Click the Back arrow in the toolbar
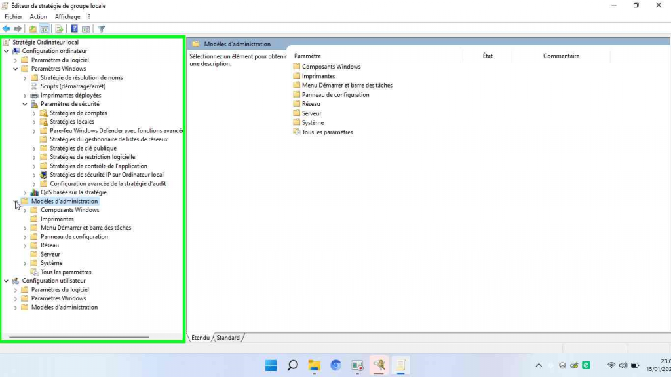671x377 pixels. 7,29
